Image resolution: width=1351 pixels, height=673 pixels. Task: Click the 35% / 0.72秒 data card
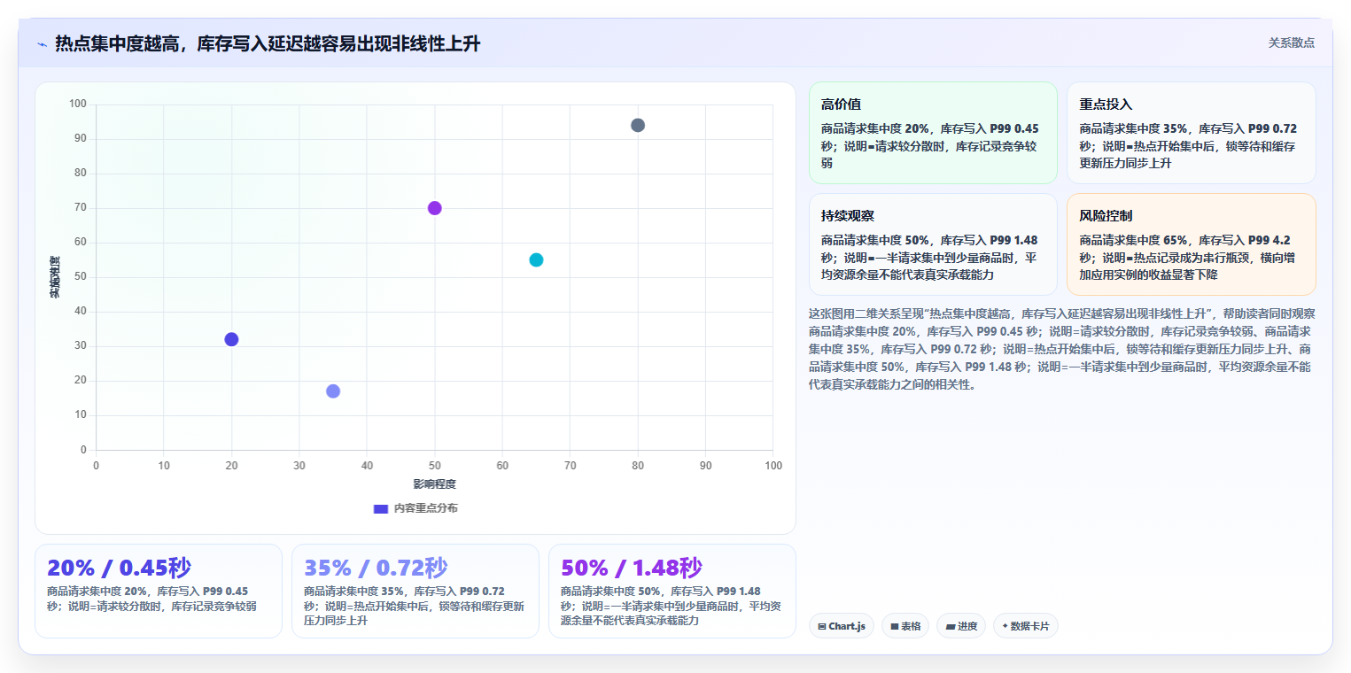pos(415,591)
